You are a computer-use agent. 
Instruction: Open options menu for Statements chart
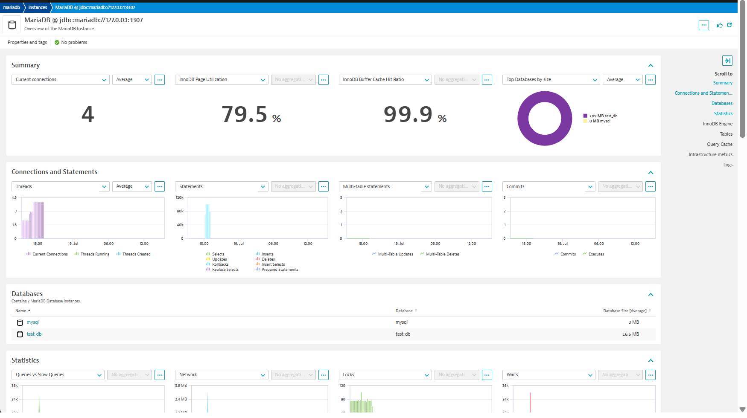coord(324,186)
